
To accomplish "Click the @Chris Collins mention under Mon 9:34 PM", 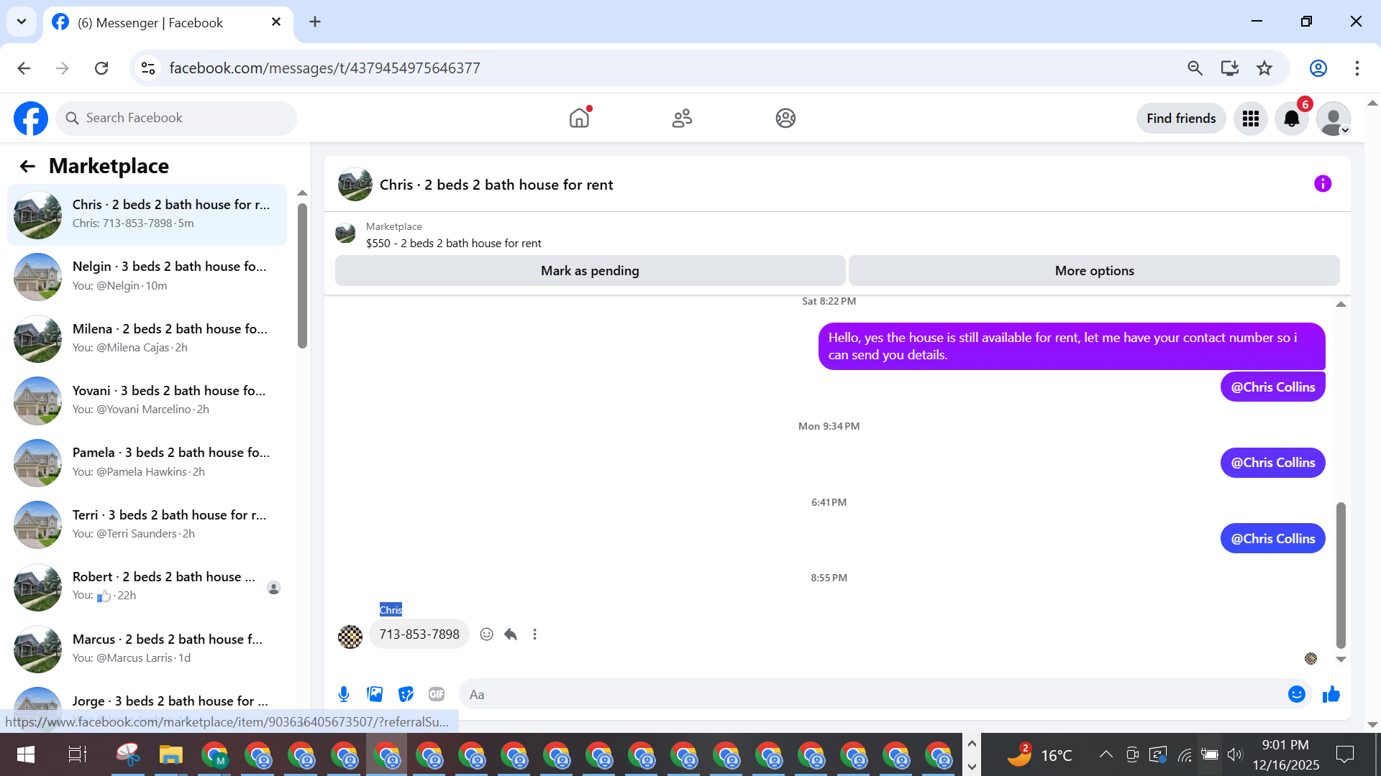I will point(1272,463).
